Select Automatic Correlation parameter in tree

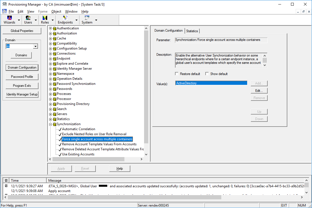click(78, 129)
